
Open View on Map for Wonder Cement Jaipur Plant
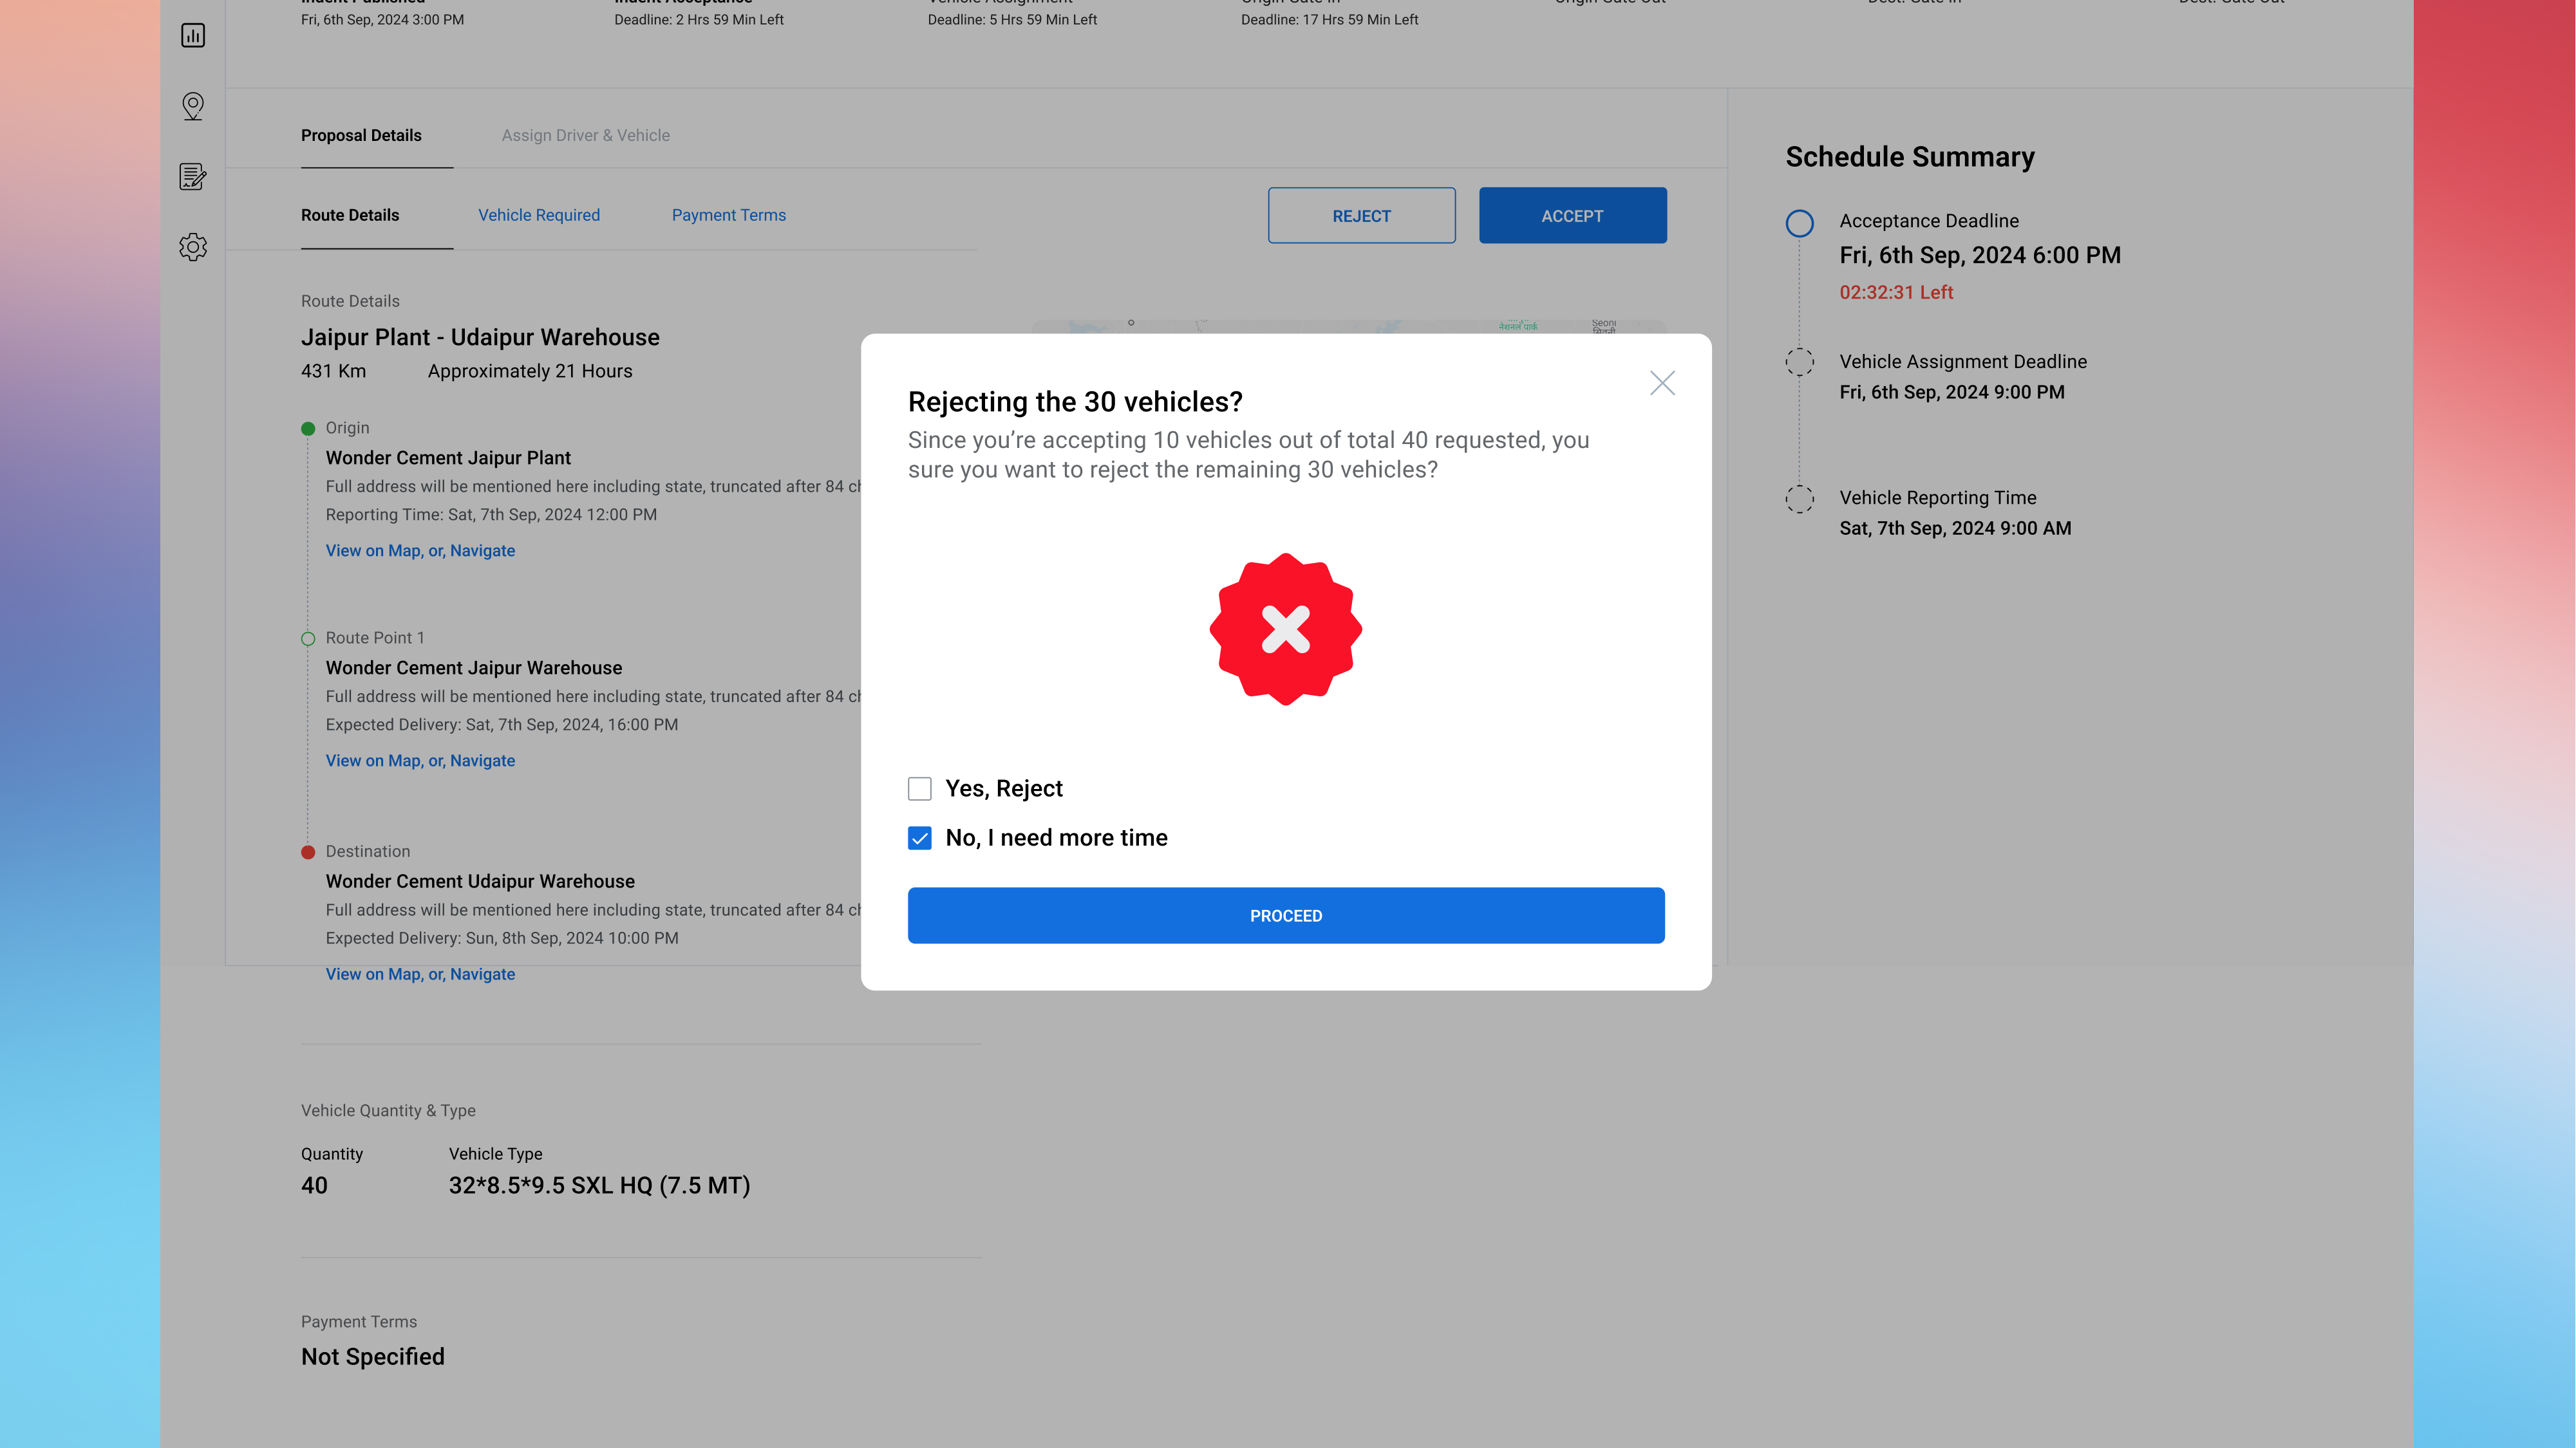pos(420,551)
